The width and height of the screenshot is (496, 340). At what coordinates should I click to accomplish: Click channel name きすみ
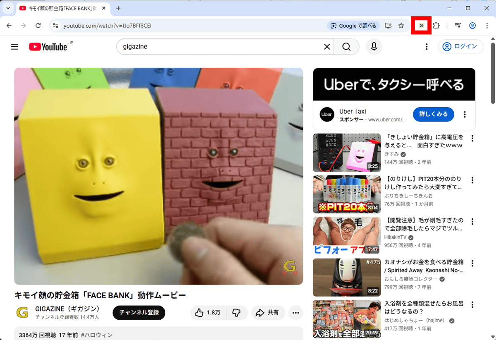coord(391,154)
